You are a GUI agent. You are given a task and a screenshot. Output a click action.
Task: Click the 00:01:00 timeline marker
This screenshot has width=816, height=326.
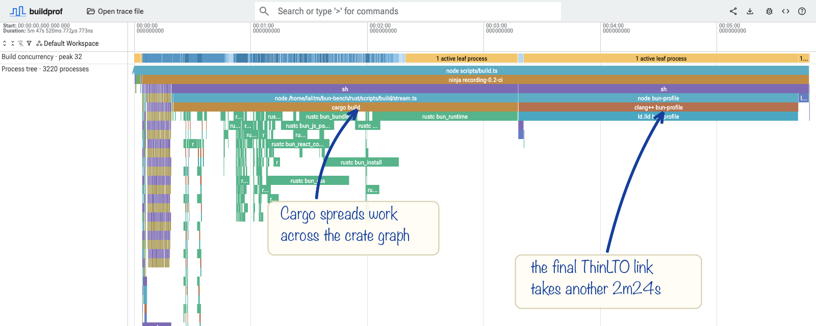[266, 28]
